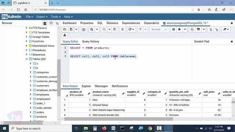Screen dimensions: 235x132
Task: Open the Execute options dropdown arrow
Action: coord(185,29)
